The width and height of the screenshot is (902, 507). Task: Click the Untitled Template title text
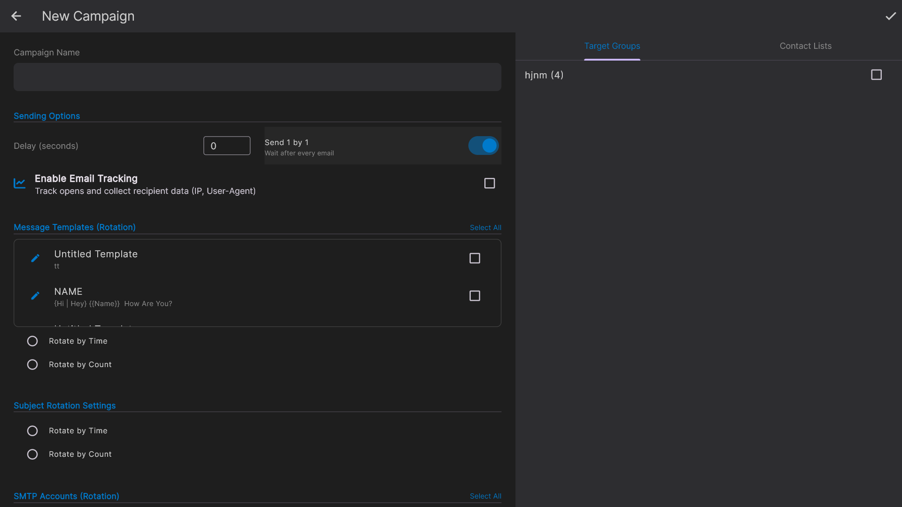(x=96, y=254)
